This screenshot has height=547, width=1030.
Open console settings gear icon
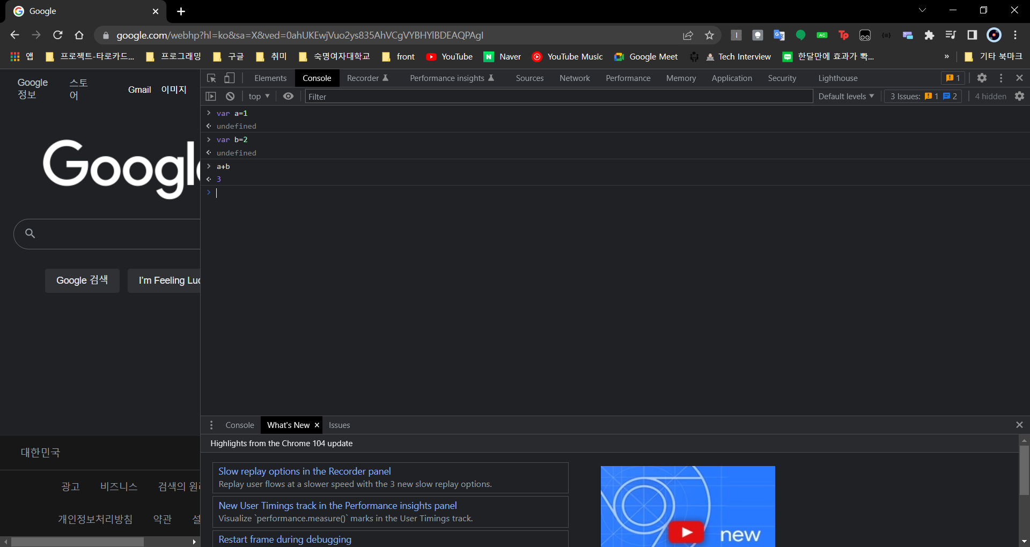[1020, 97]
